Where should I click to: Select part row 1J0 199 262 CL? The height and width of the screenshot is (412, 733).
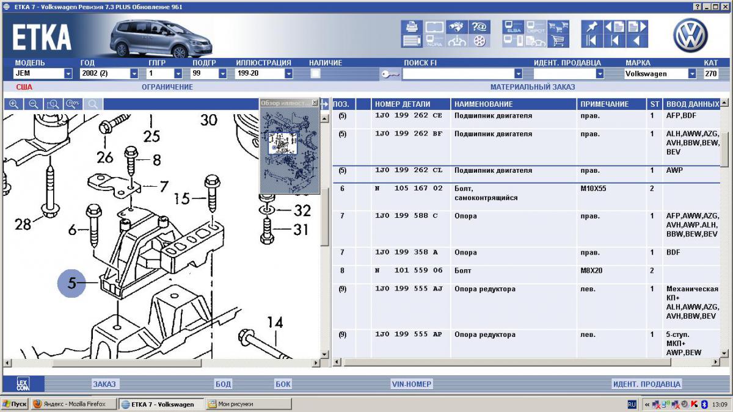[526, 174]
